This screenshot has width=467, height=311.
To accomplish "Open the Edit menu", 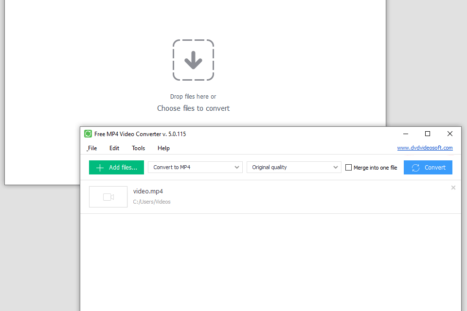I will click(114, 148).
